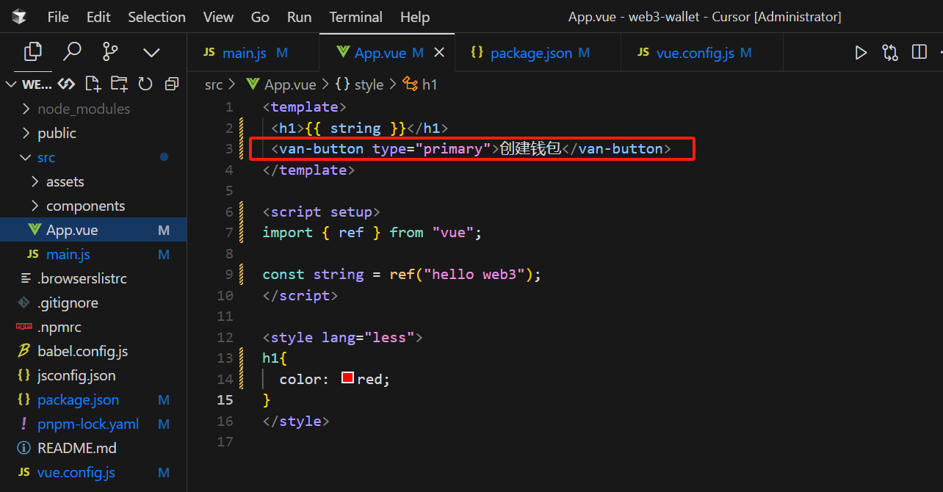Screen dimensions: 943x492
Task: Open vue.config.js in the file tree
Action: pyautogui.click(x=93, y=472)
